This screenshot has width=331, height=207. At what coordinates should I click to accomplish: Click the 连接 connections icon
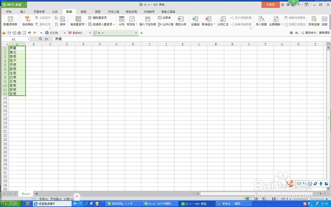(x=324, y=21)
